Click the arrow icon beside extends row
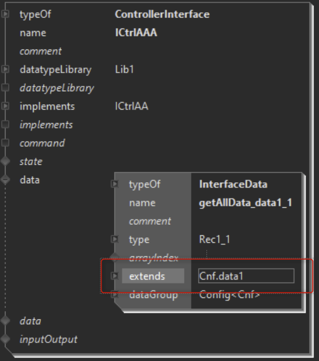Image resolution: width=319 pixels, height=361 pixels. [x=114, y=275]
